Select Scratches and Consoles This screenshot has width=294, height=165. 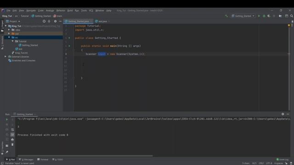click(22, 60)
